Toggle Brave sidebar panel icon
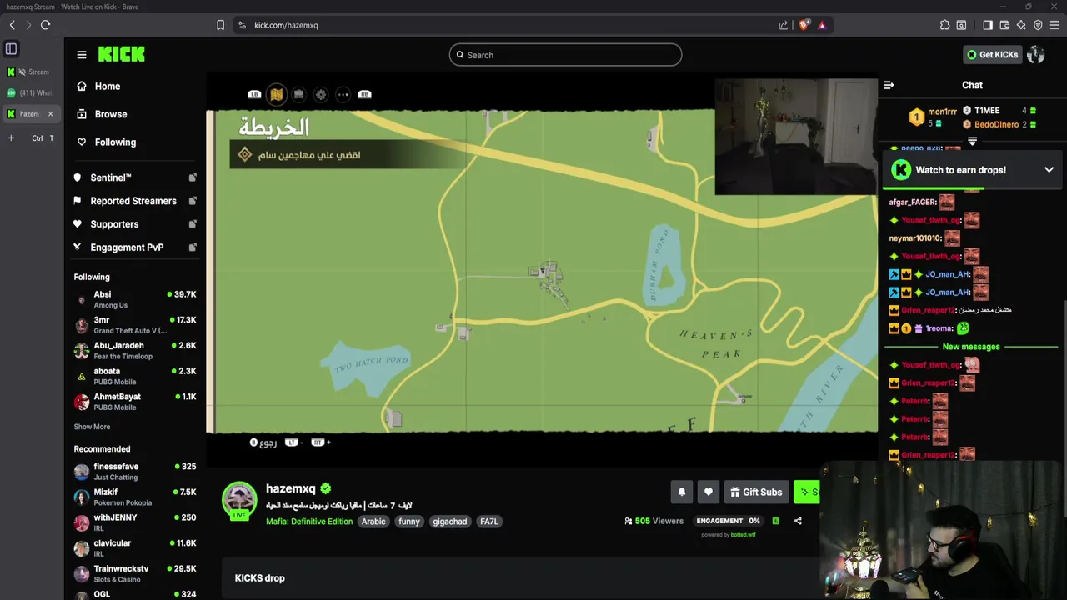This screenshot has width=1067, height=600. click(x=988, y=25)
